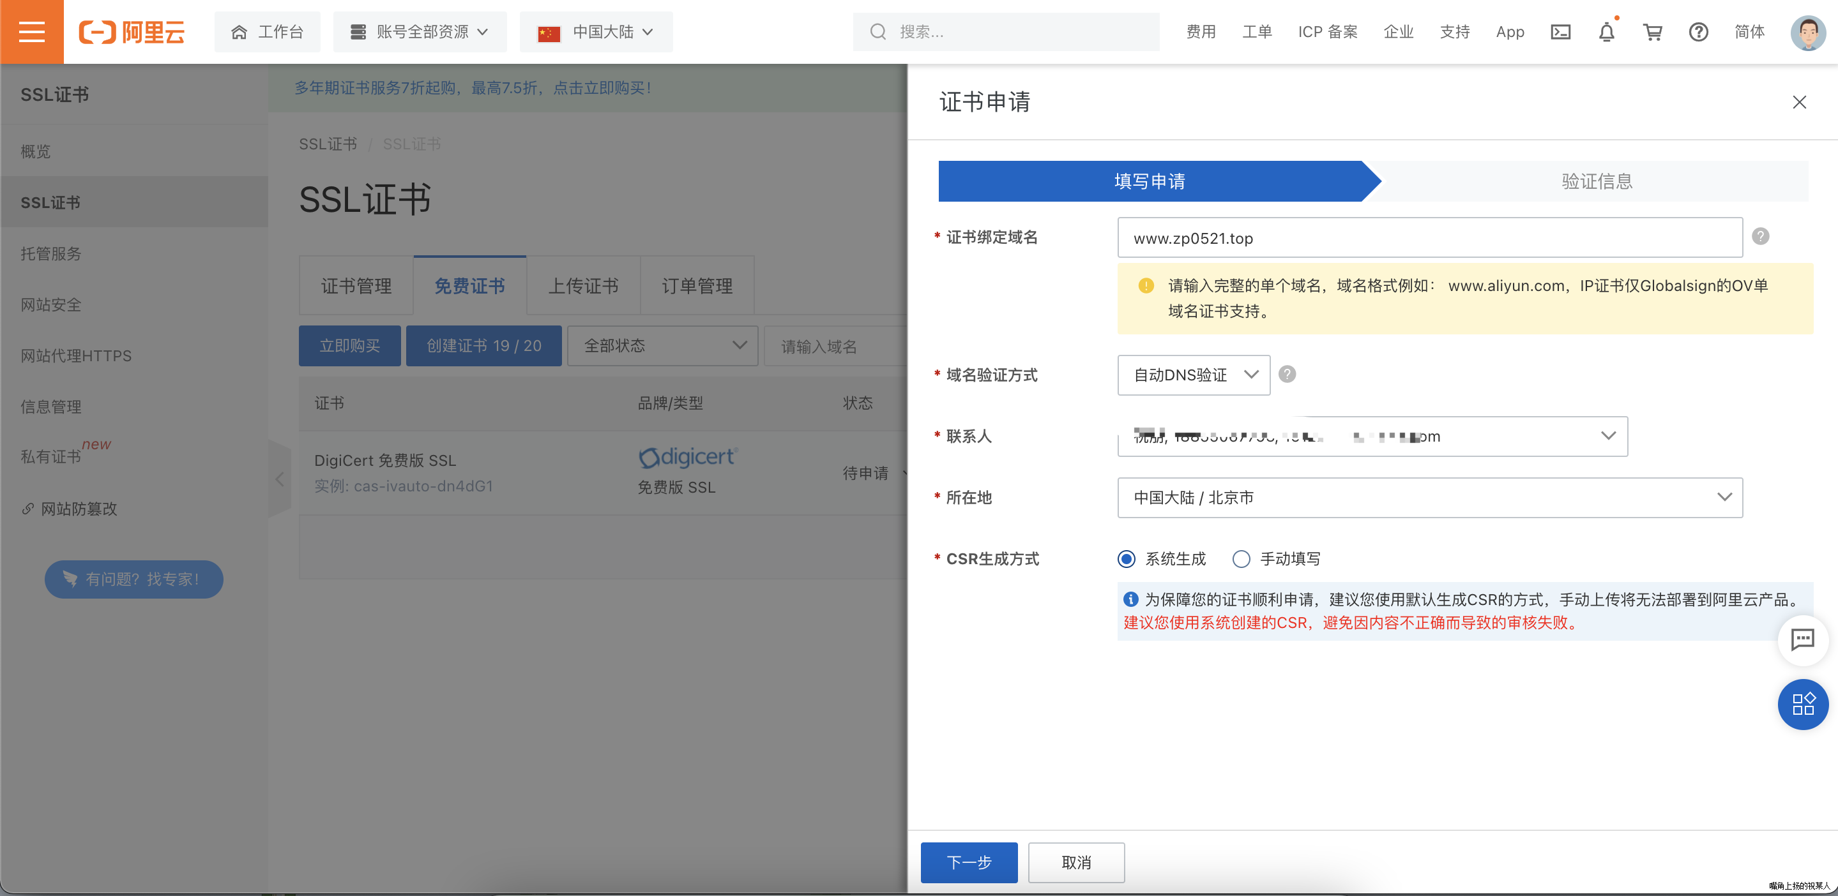Click the 验证信息 step indicator
Viewport: 1838px width, 896px height.
tap(1597, 181)
